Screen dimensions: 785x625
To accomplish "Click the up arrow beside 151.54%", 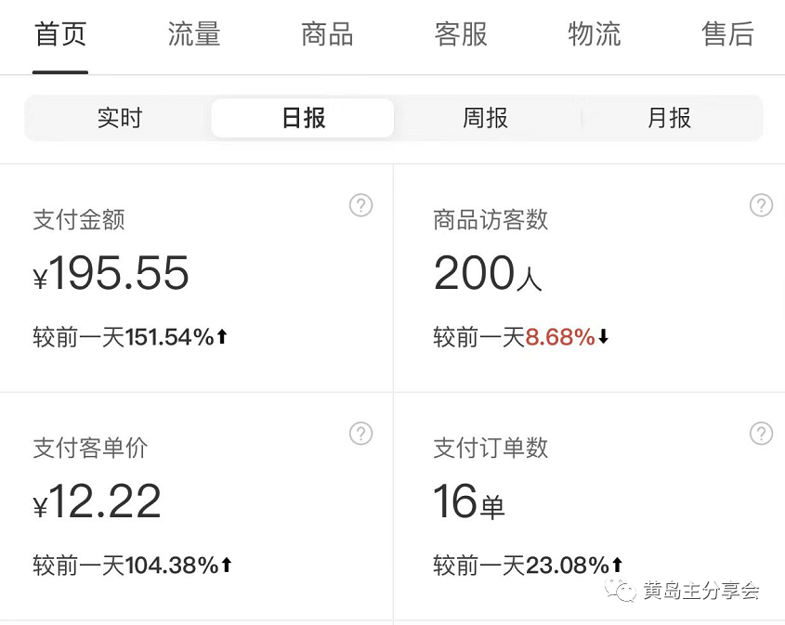I will tap(221, 337).
